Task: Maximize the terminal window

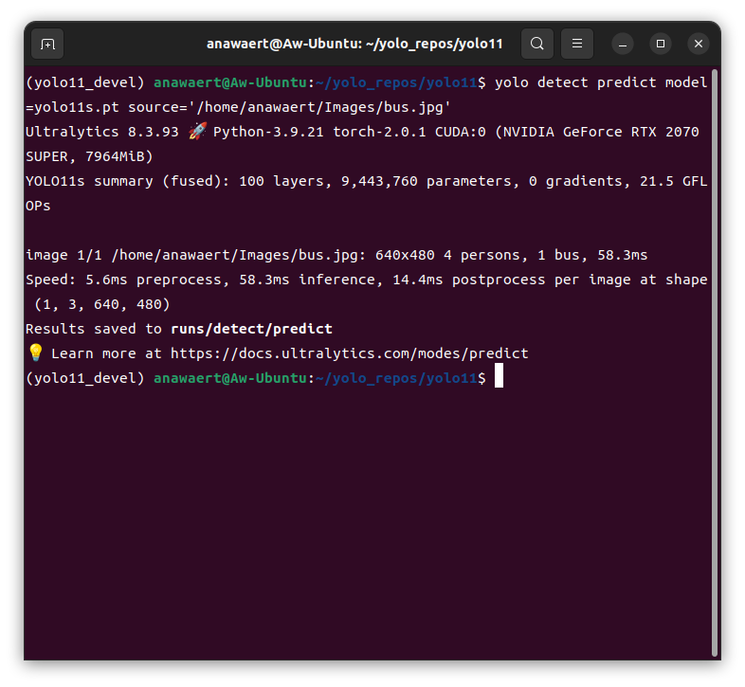Action: pos(661,44)
